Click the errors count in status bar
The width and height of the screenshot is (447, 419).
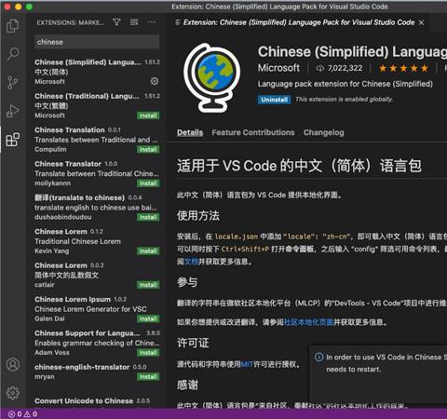point(15,413)
